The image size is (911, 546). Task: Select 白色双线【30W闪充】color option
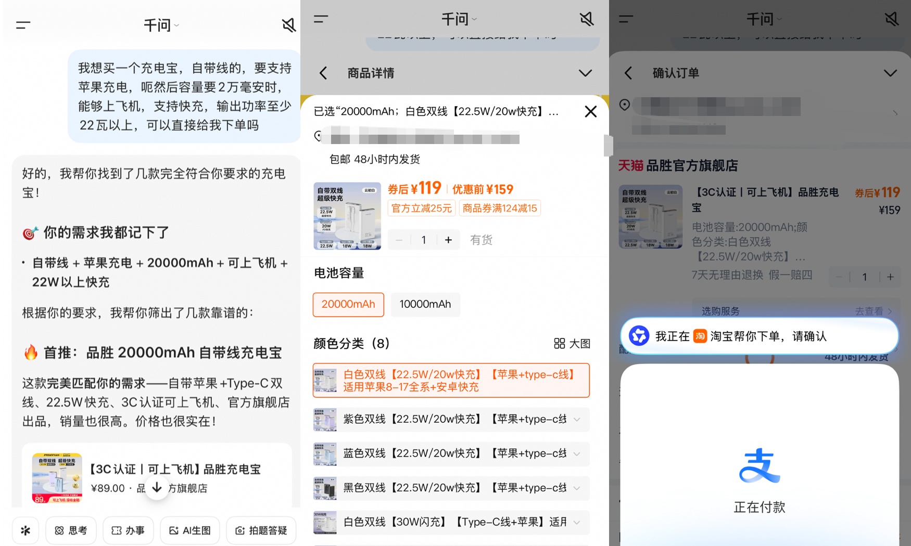(x=451, y=522)
